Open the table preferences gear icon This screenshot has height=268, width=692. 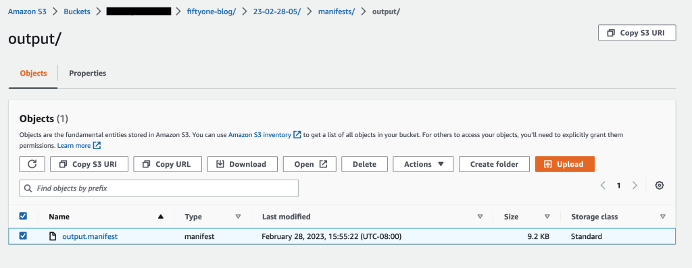tap(660, 186)
